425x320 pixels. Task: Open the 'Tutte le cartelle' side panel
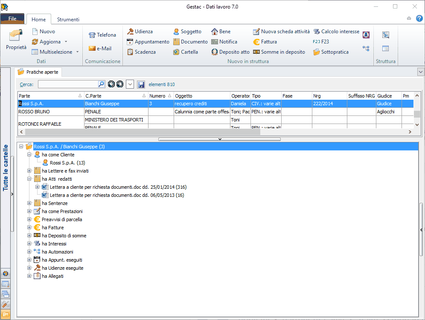(x=6, y=168)
